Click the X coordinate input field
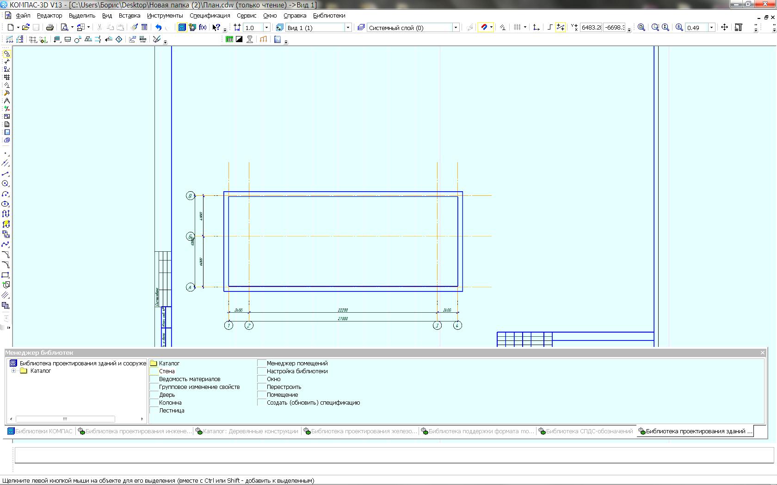Screen dimensions: 777x485 click(591, 28)
